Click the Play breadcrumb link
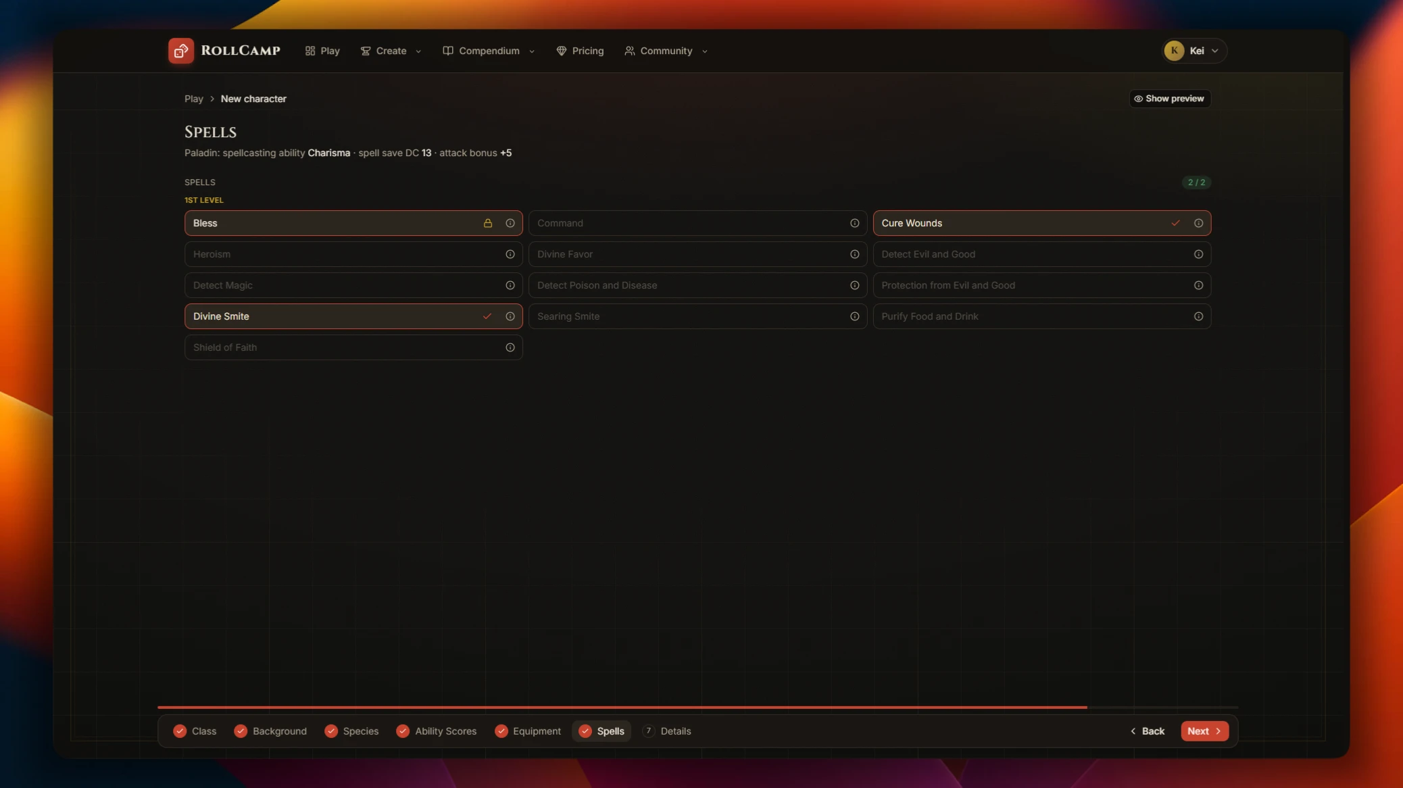The width and height of the screenshot is (1403, 788). click(193, 99)
